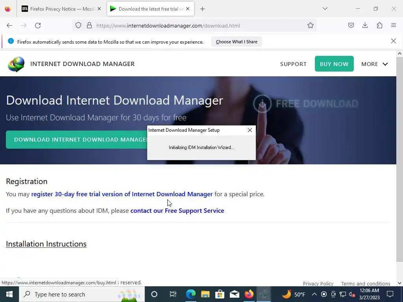
Task: Click the BUY NOW button
Action: (x=334, y=64)
